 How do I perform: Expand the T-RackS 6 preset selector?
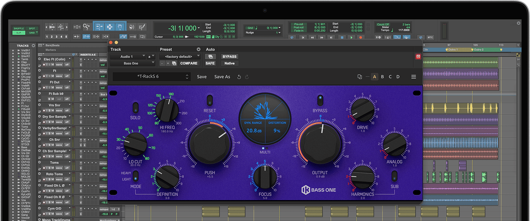(x=152, y=77)
